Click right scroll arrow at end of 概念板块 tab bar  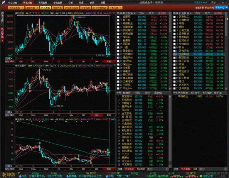[x=167, y=169]
